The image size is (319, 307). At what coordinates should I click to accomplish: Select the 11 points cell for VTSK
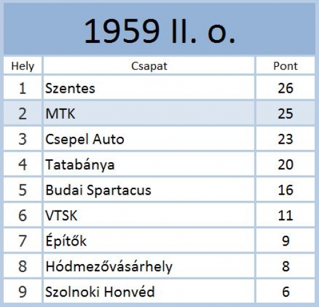(285, 214)
